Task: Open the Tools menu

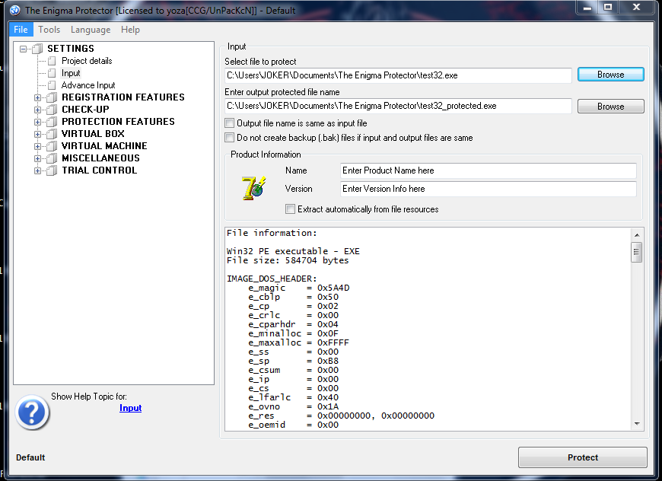Action: click(x=49, y=30)
